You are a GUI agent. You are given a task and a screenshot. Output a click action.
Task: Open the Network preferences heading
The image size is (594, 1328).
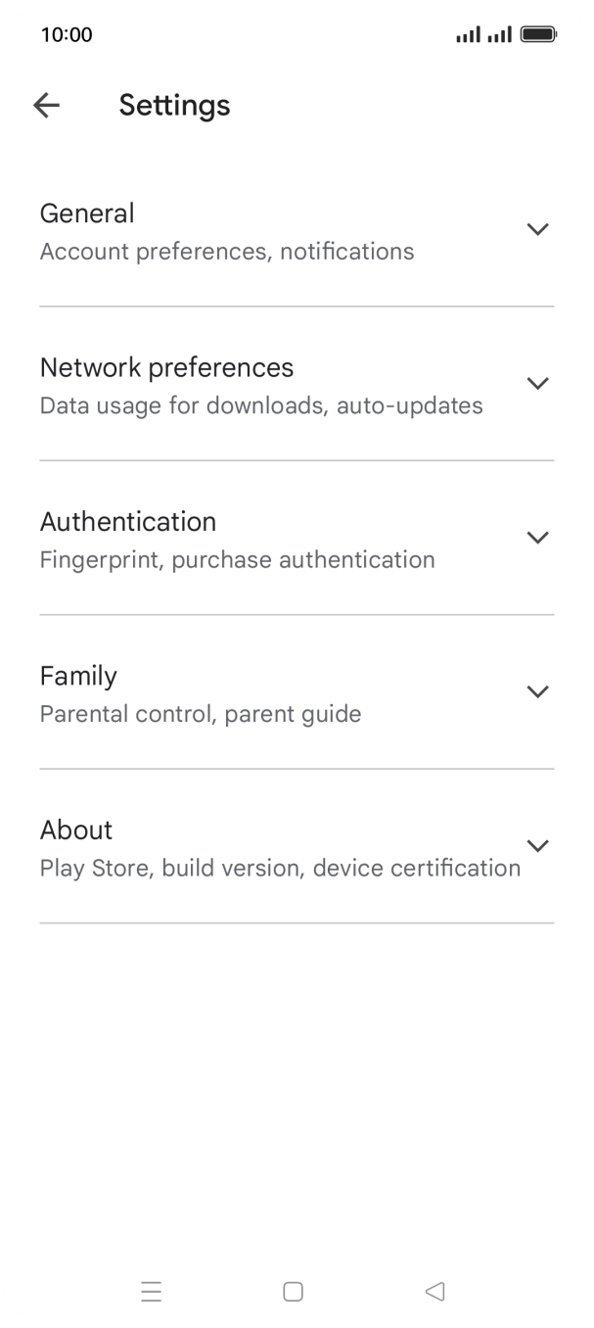click(x=166, y=367)
